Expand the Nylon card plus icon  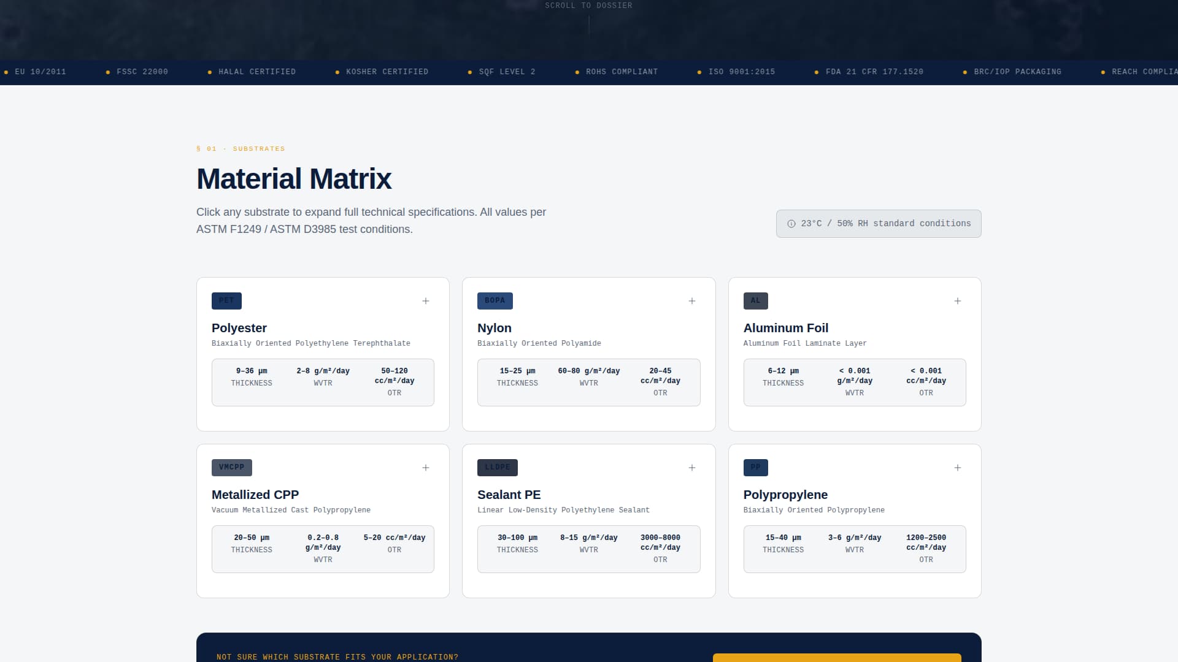691,301
